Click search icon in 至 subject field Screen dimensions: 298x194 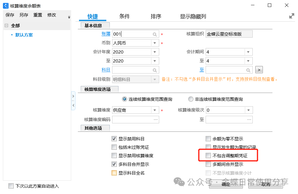coord(248,70)
